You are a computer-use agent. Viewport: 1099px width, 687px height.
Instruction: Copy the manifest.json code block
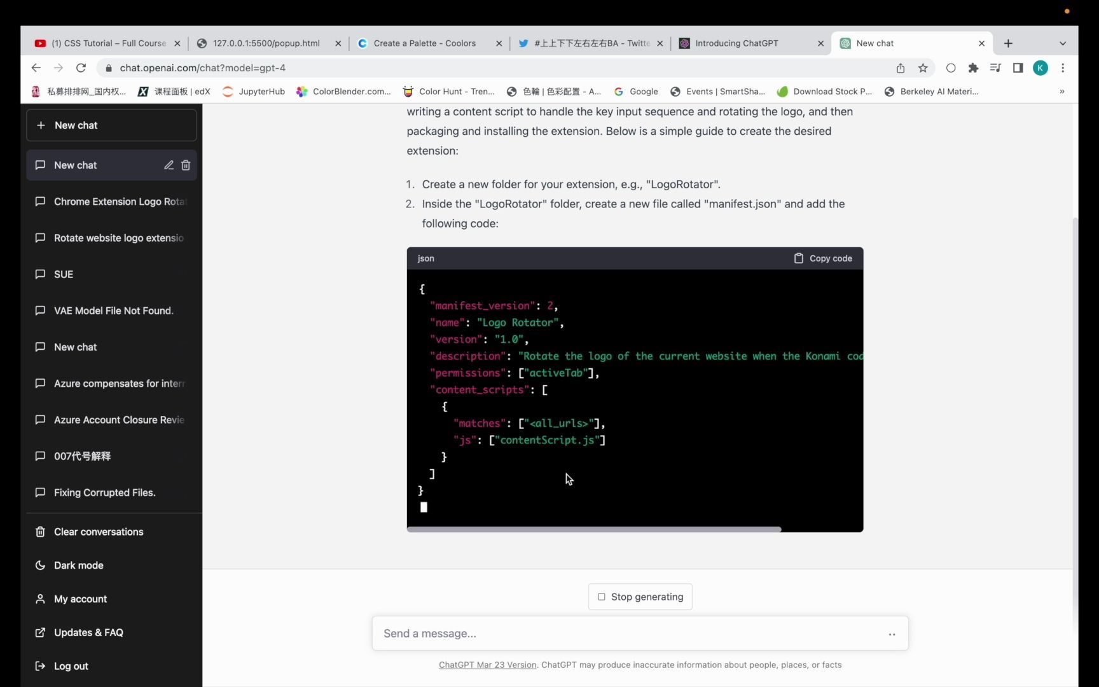tap(822, 258)
